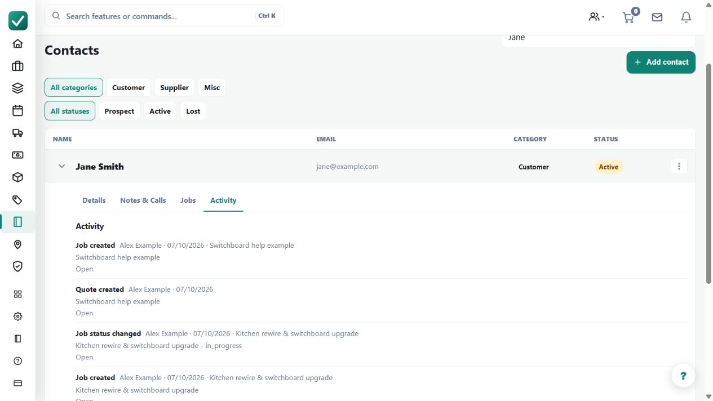Focus the Search features or commands field

(164, 16)
